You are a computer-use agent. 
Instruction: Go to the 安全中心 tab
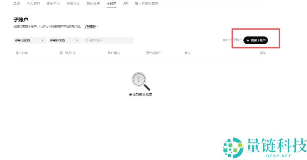(53, 3)
